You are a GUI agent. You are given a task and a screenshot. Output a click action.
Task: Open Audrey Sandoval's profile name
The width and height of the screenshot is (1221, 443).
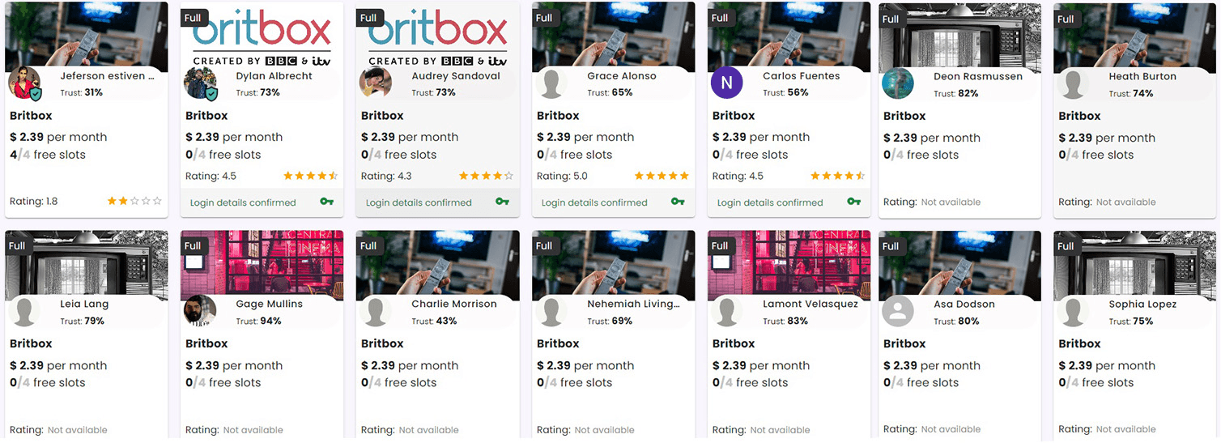456,76
